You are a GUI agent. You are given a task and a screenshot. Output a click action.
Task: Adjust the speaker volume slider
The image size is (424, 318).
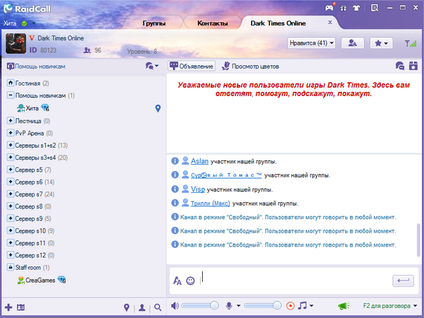pos(200,305)
